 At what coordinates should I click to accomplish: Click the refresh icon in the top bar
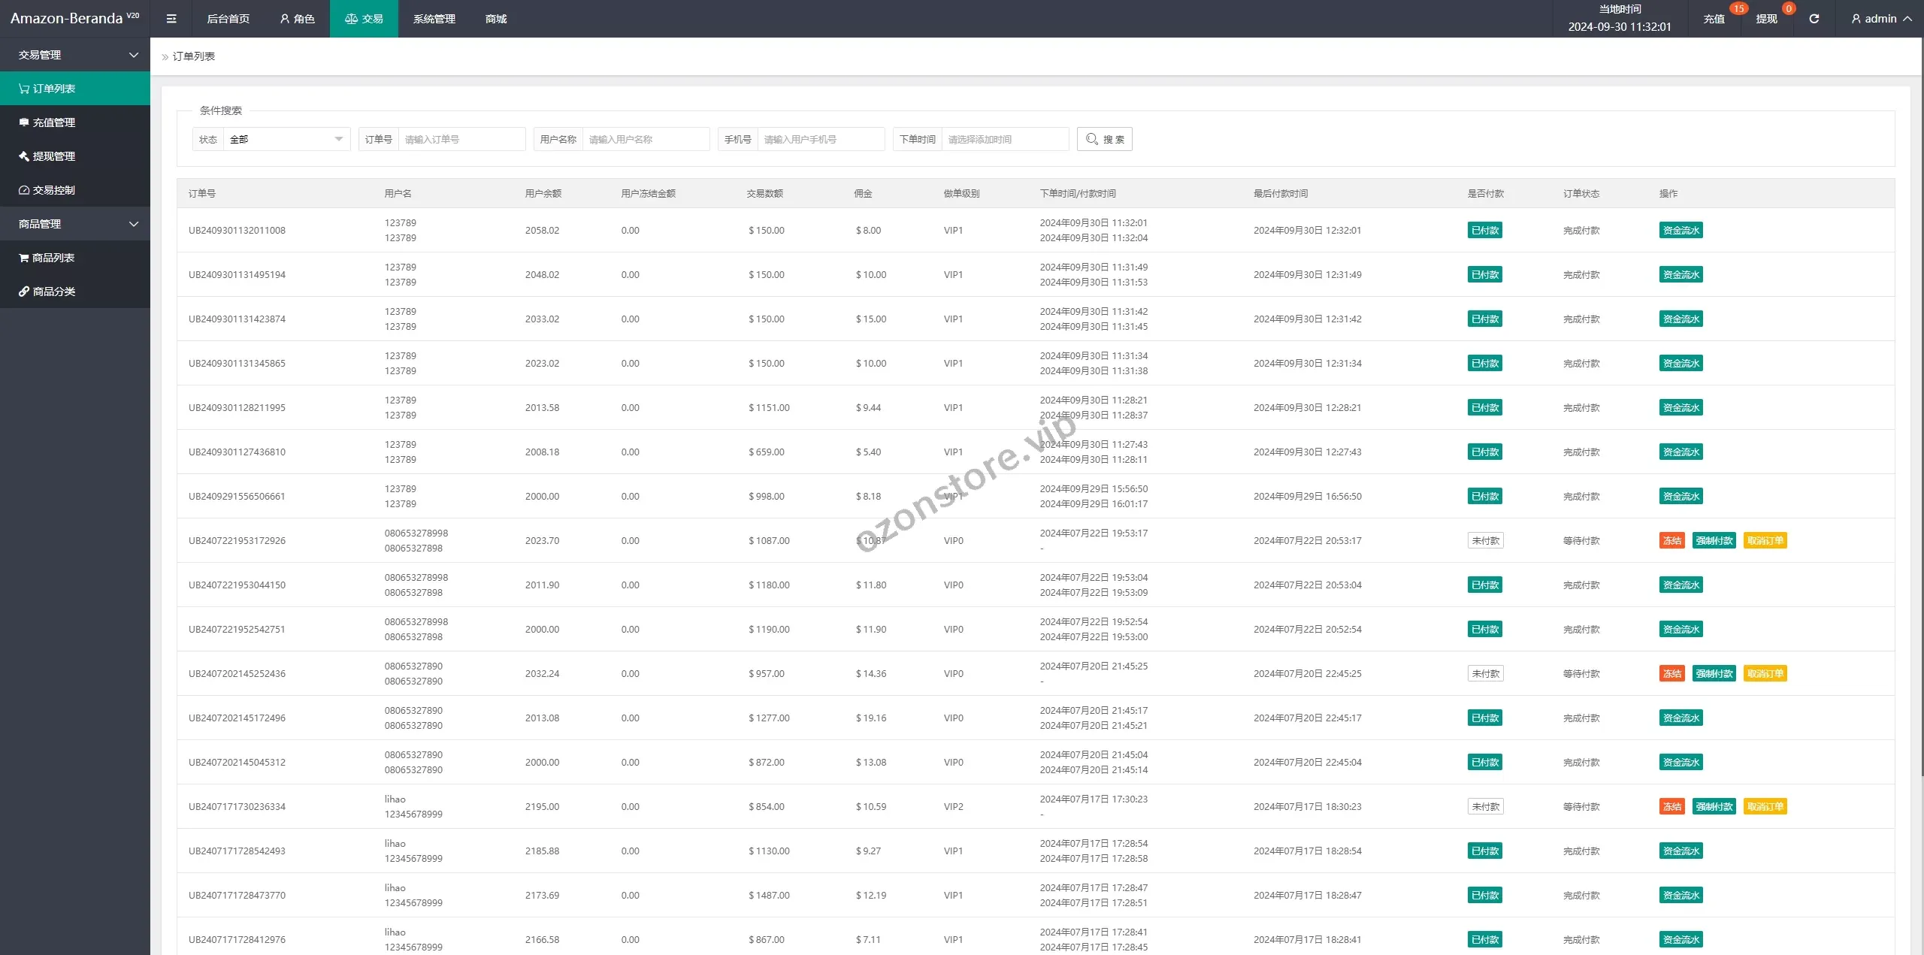coord(1814,19)
